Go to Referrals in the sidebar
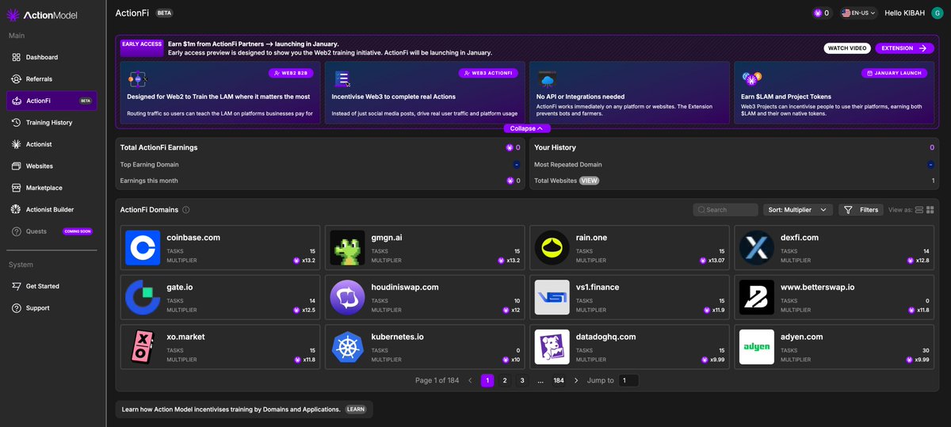951x427 pixels. point(52,79)
